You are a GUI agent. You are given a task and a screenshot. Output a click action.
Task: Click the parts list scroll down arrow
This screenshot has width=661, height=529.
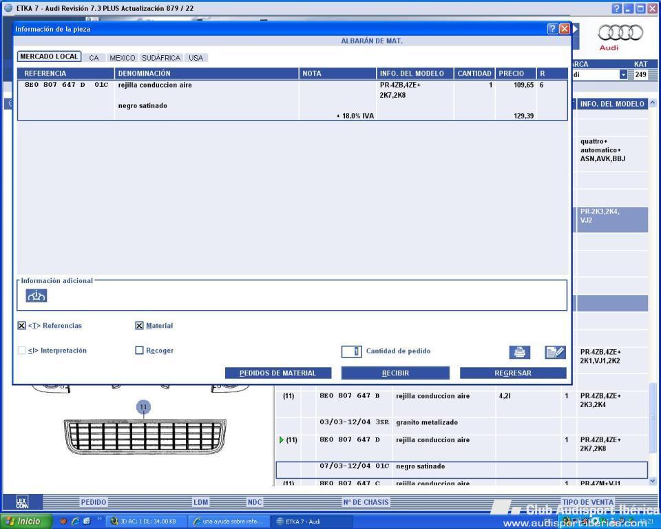653,481
